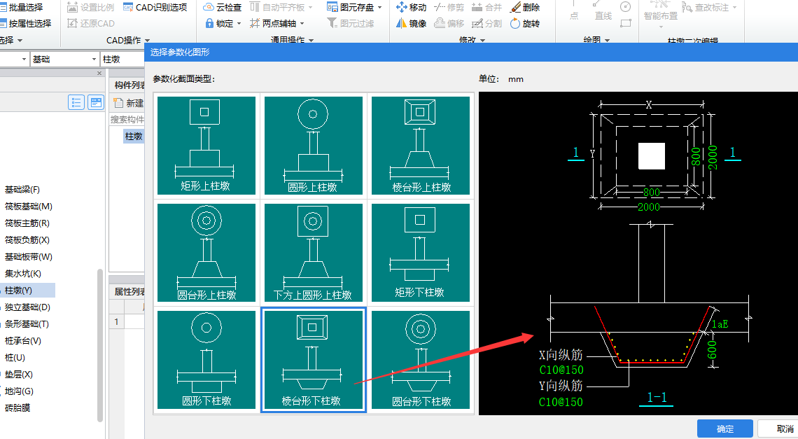Select 独立基础(D) in the navigation tree
Viewport: 798px width, 439px height.
click(x=27, y=307)
